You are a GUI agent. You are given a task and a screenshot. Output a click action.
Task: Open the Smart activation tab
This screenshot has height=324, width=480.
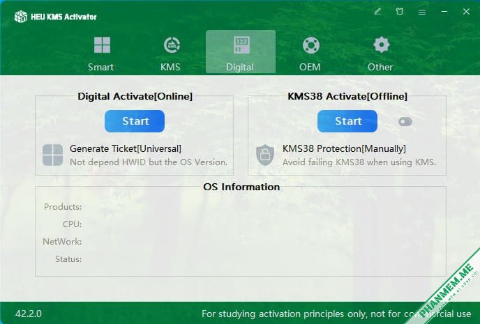(x=101, y=52)
